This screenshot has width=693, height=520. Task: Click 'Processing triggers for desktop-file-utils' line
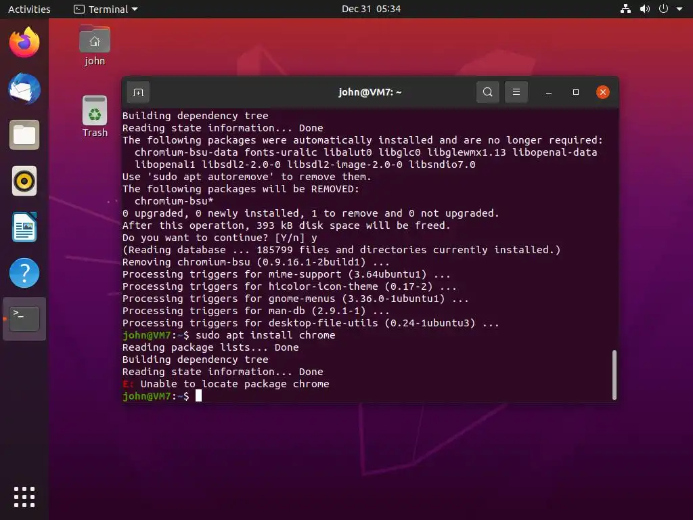coord(311,323)
